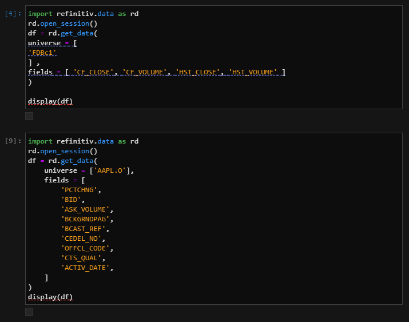Click 'fields = [' line in second cell
The height and width of the screenshot is (322, 409).
(65, 180)
